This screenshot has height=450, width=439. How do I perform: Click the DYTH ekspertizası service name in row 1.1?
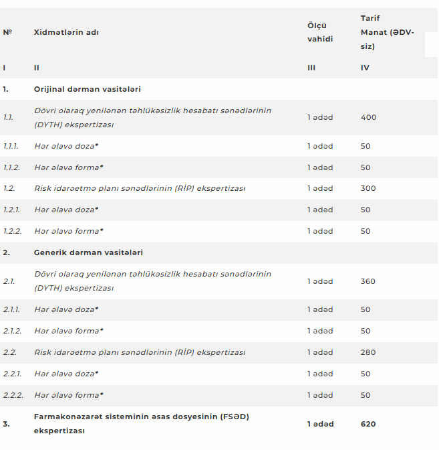tap(152, 117)
